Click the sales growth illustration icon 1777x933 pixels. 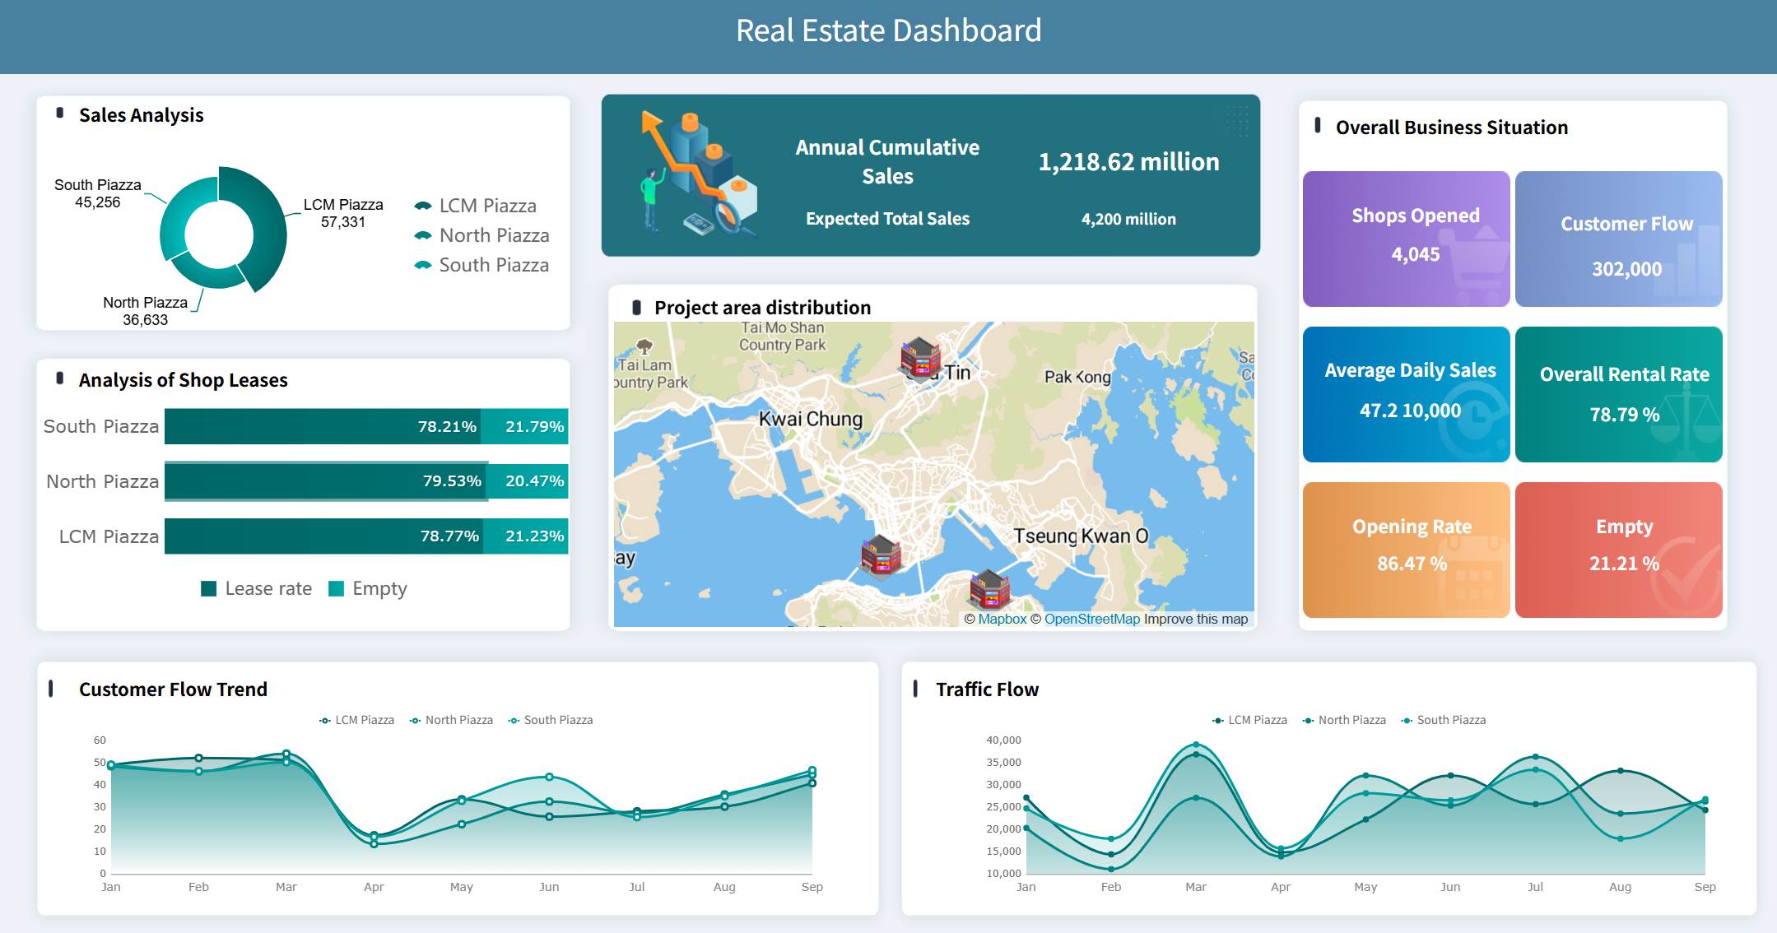[x=698, y=174]
